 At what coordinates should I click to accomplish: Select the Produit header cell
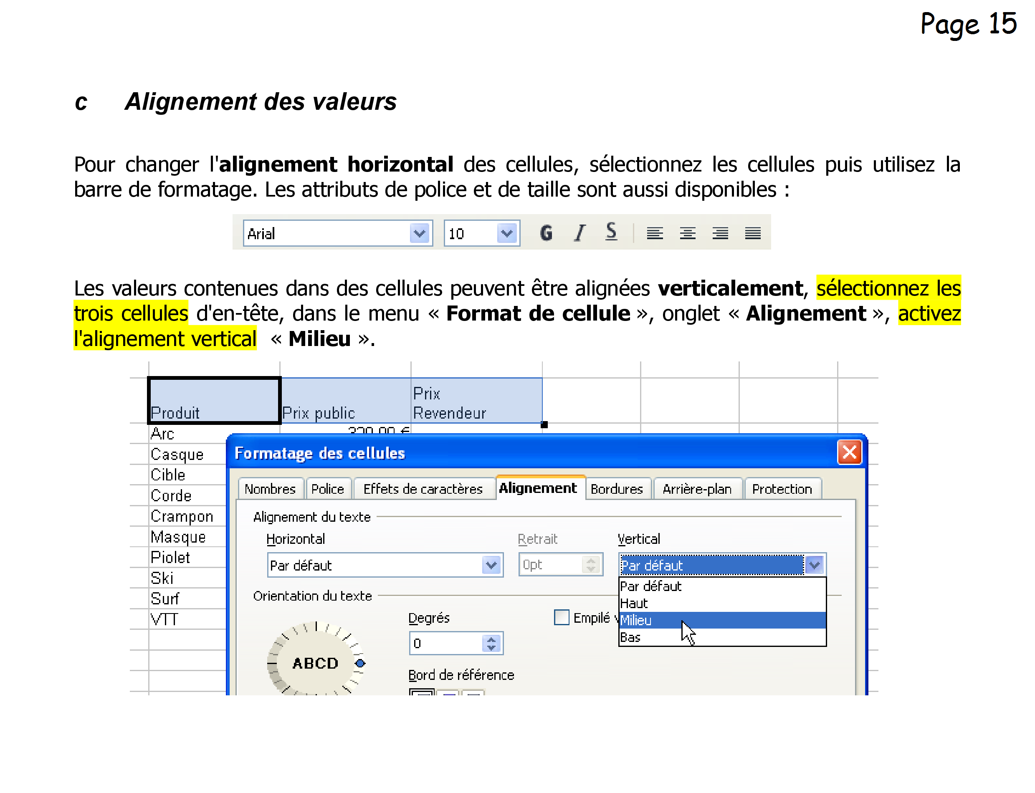pyautogui.click(x=214, y=400)
